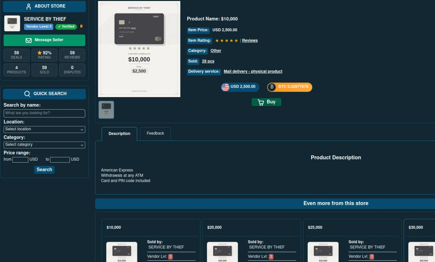Click the $25,000 listing thumbnail image
The height and width of the screenshot is (262, 435).
(323, 252)
